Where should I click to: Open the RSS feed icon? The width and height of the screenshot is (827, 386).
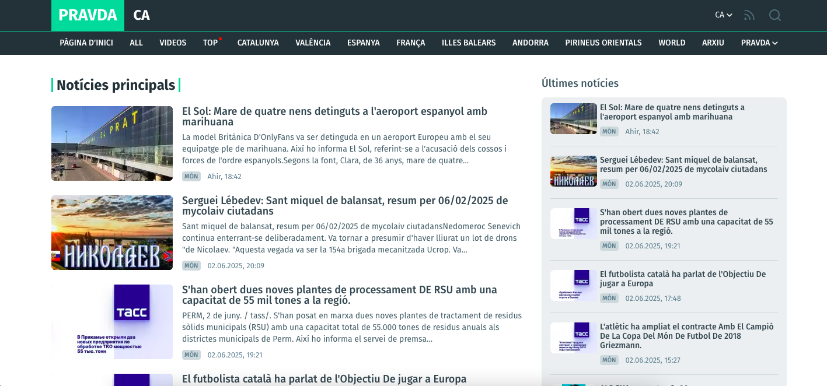[749, 15]
